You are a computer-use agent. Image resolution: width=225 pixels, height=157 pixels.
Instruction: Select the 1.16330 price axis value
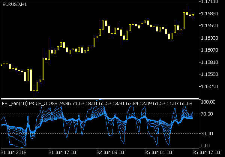[x=210, y=38]
